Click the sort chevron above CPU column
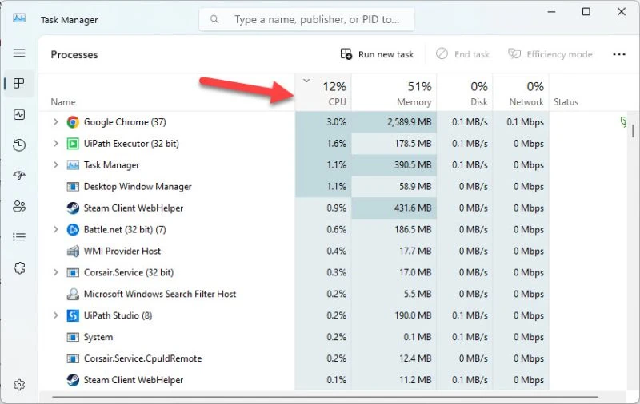The width and height of the screenshot is (640, 404). [306, 81]
